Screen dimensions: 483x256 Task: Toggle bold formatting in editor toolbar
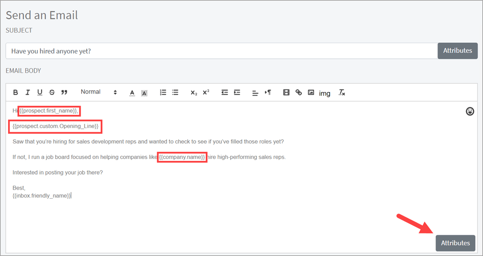(16, 93)
